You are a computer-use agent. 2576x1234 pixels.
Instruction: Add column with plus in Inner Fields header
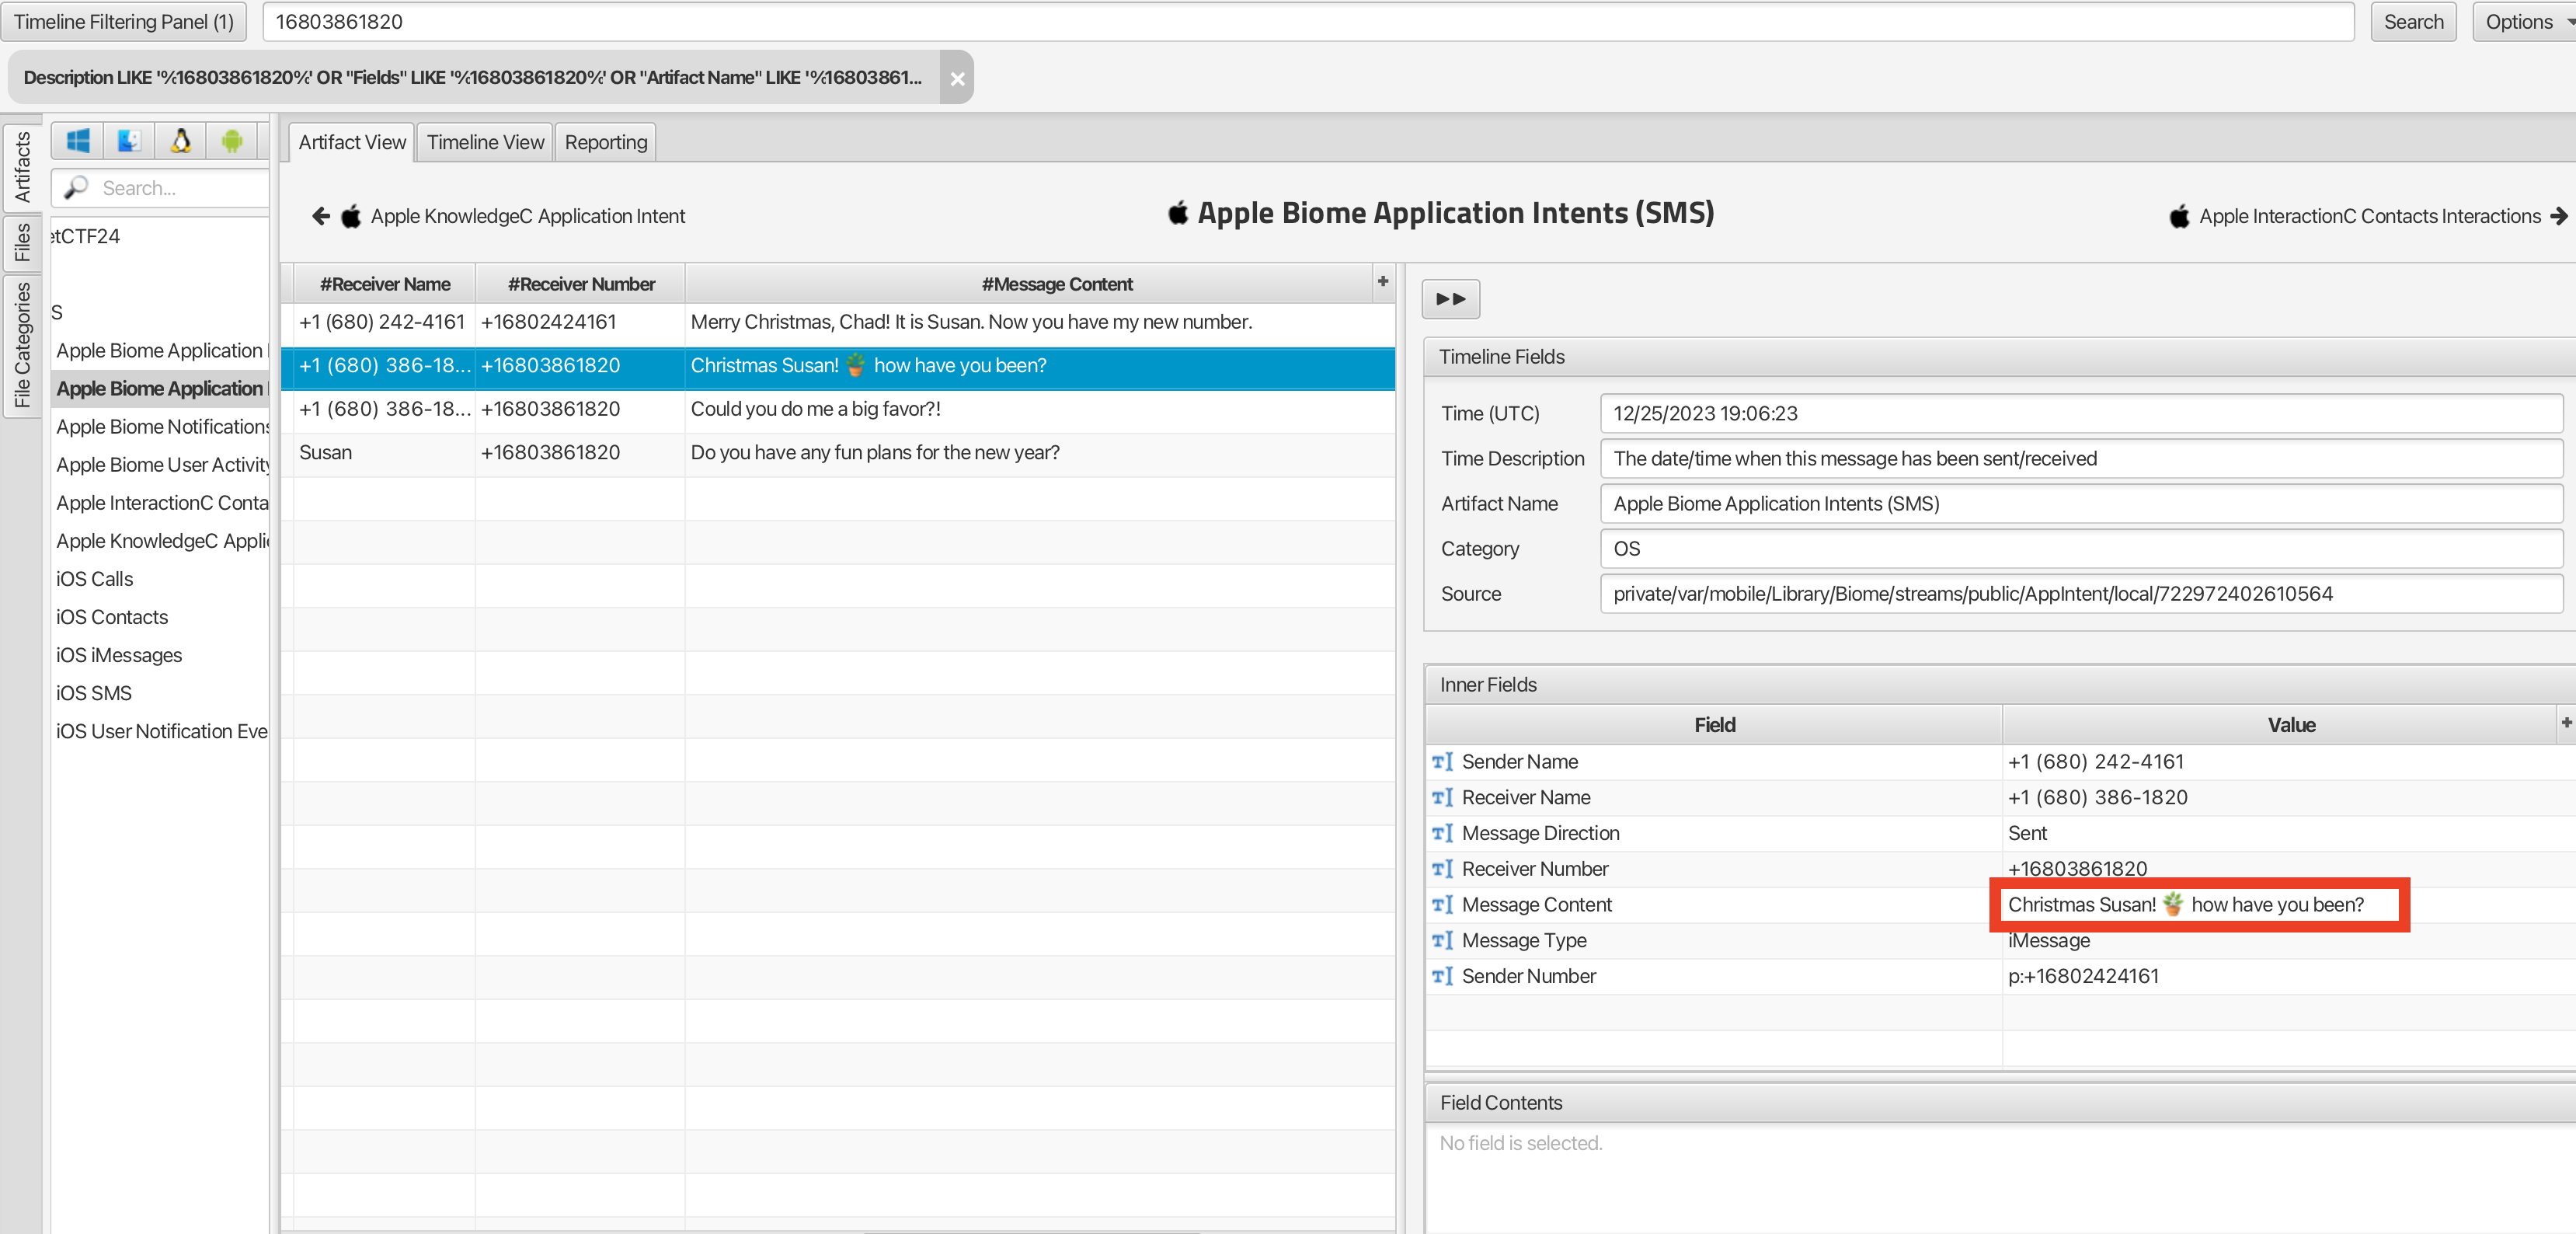pyautogui.click(x=2566, y=723)
